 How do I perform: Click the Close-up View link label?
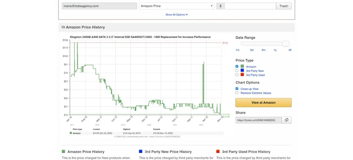[249, 89]
